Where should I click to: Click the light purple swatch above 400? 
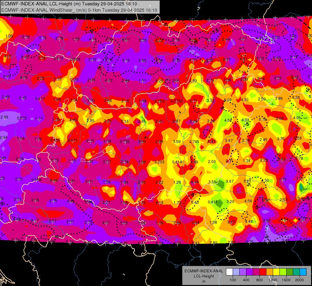click(243, 272)
